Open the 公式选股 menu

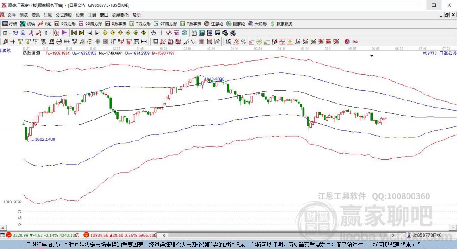pos(64,15)
